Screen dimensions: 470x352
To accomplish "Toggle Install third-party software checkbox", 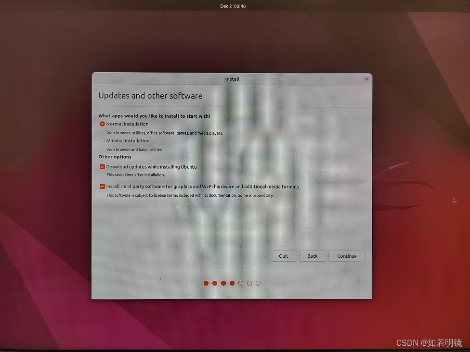I will [x=102, y=187].
